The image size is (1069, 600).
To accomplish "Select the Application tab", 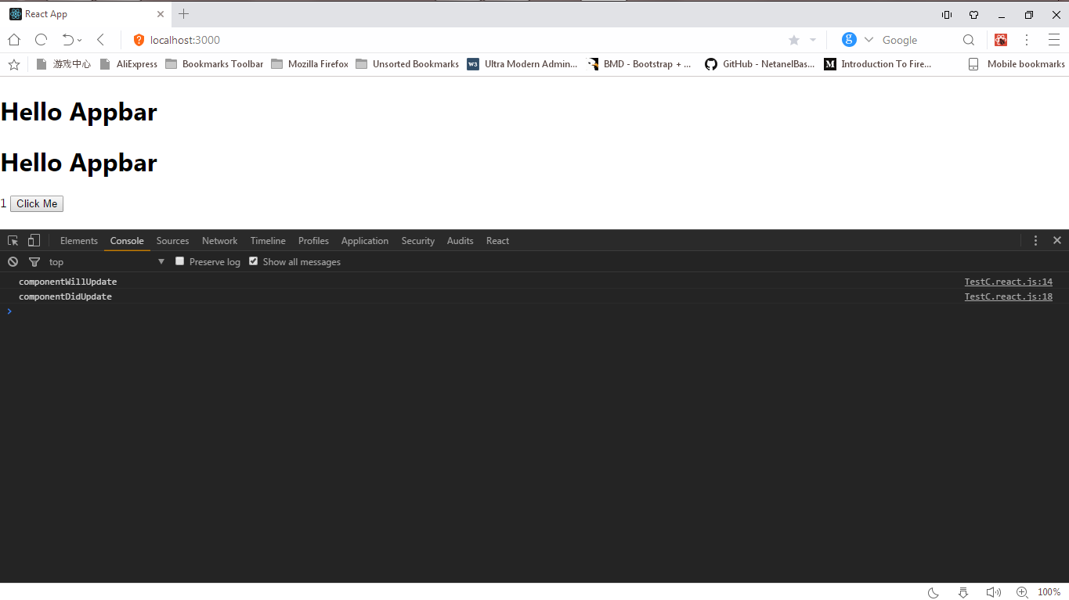I will click(365, 241).
